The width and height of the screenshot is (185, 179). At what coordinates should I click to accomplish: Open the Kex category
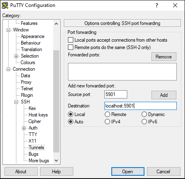[x=32, y=108]
